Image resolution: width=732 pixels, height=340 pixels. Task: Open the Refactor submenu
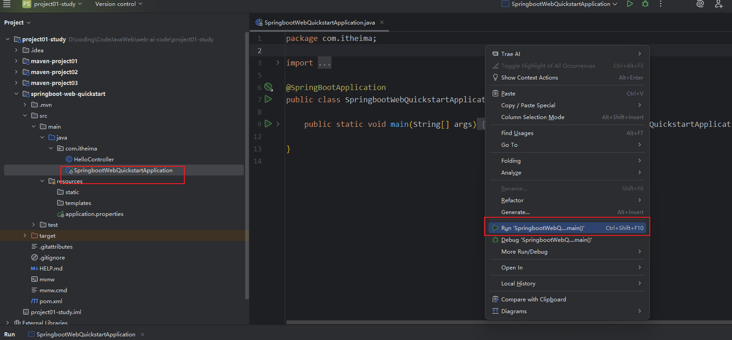[x=567, y=200]
